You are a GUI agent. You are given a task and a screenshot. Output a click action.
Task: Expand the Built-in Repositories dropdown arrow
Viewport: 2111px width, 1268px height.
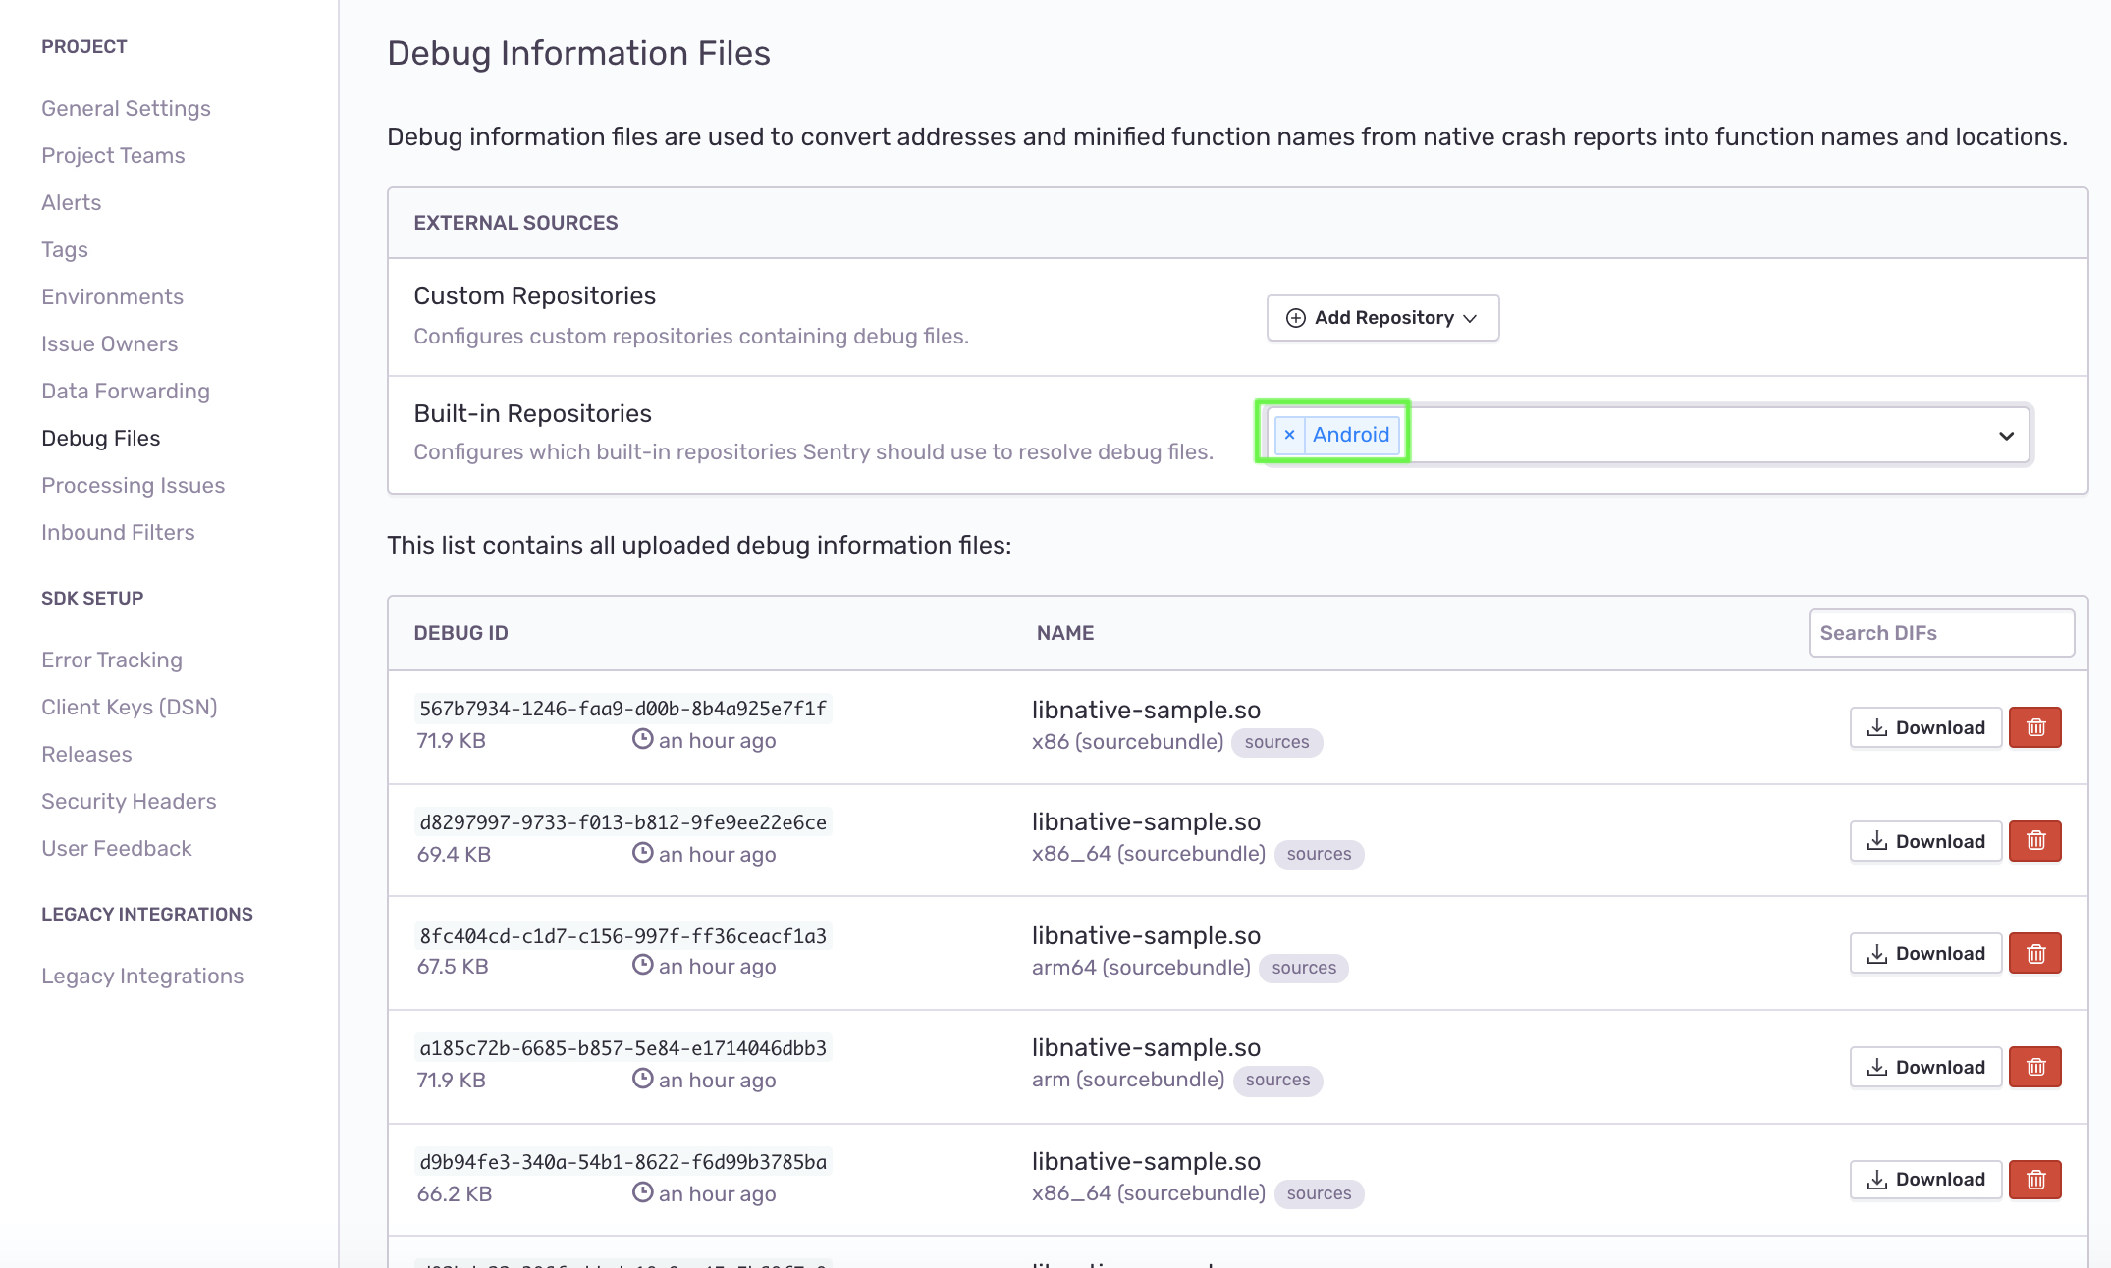click(x=2006, y=435)
